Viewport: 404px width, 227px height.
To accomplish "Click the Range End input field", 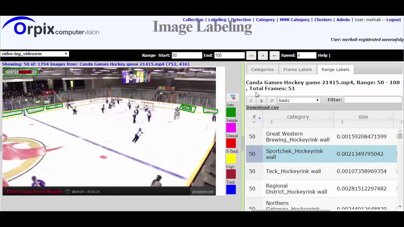I will point(229,55).
